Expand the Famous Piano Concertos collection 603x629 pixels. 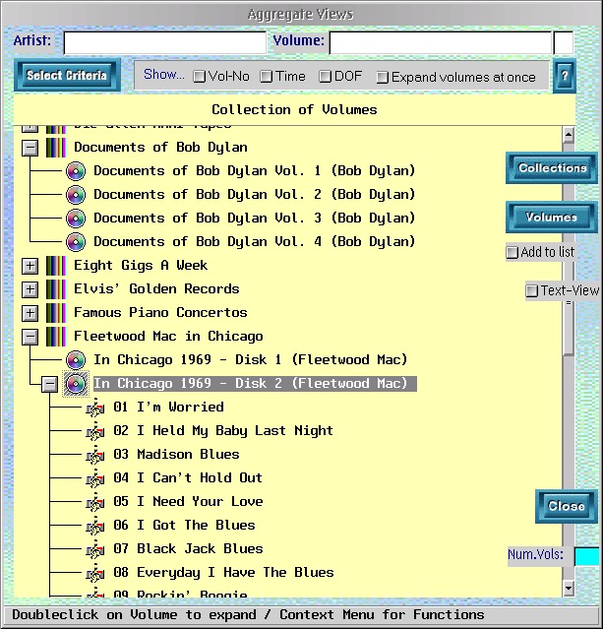pyautogui.click(x=30, y=313)
